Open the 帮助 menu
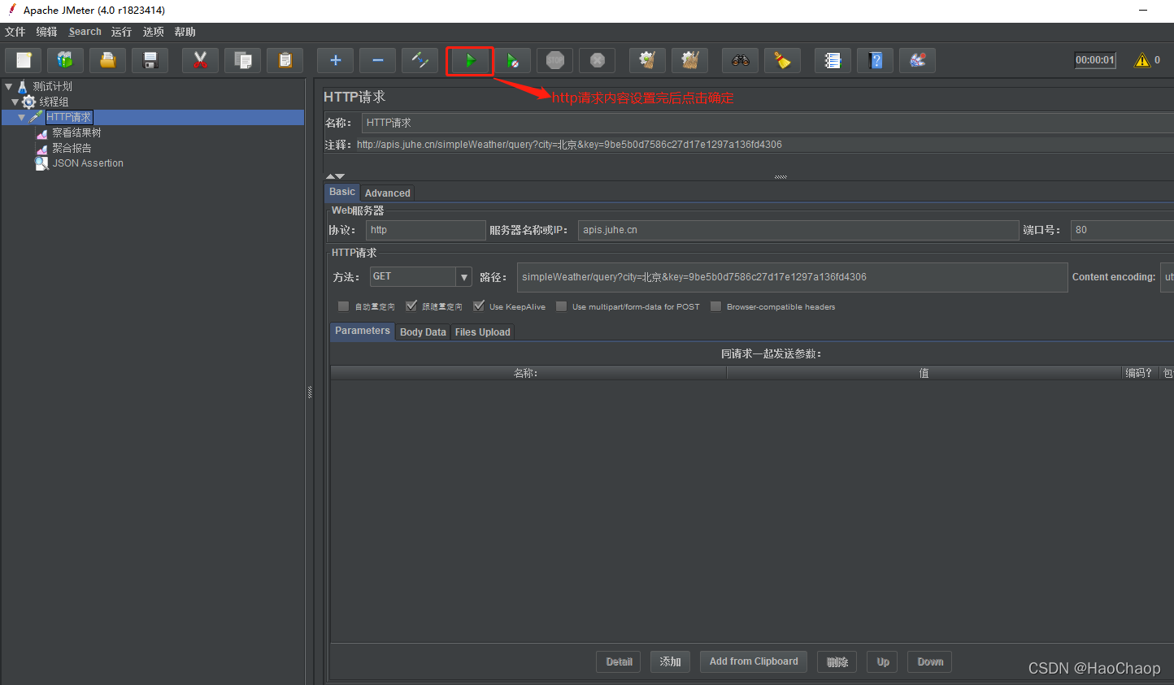Viewport: 1174px width, 685px height. point(185,32)
